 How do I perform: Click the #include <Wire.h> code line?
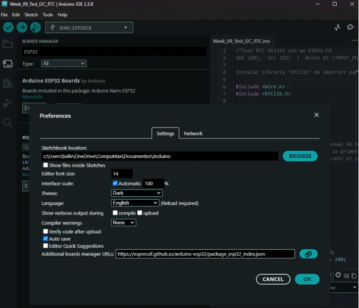pos(261,86)
